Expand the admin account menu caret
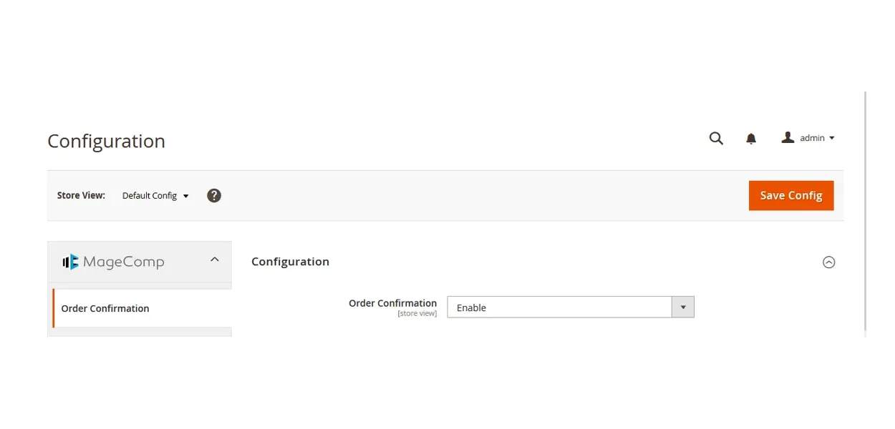 point(832,138)
